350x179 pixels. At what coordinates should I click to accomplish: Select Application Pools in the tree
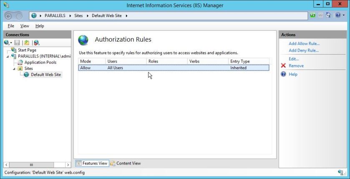tap(40, 62)
